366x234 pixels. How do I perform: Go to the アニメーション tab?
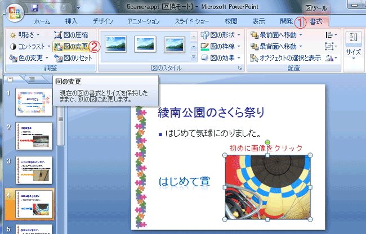coord(144,21)
